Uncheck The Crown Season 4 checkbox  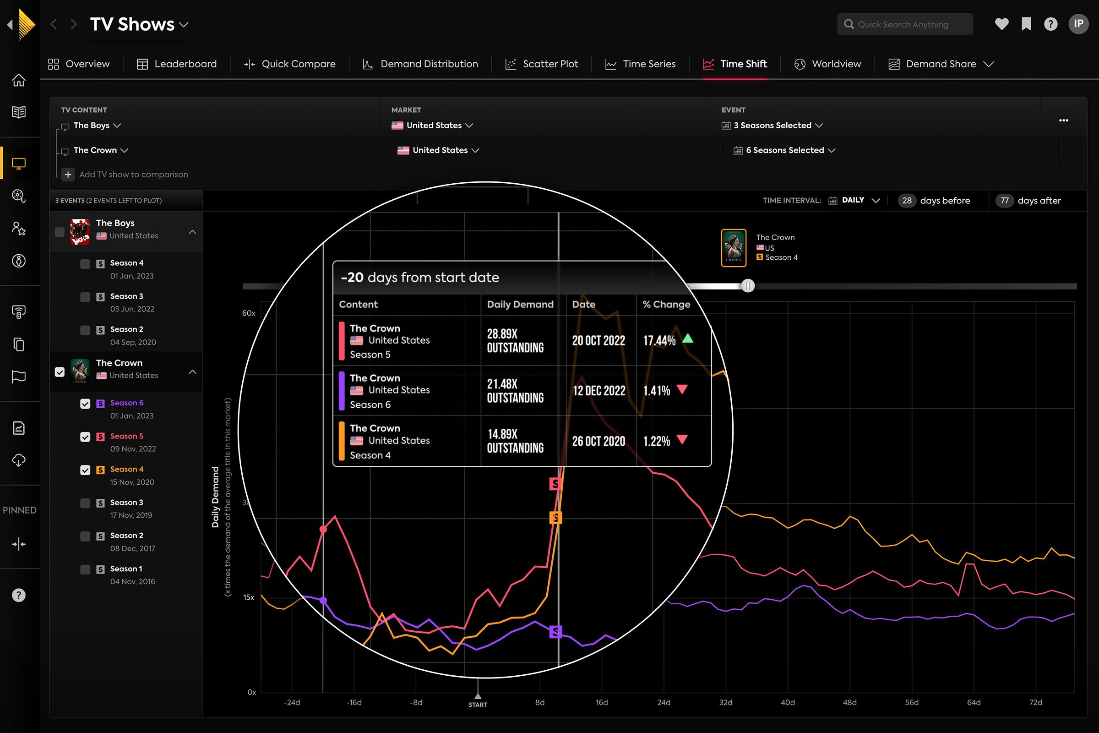coord(85,470)
